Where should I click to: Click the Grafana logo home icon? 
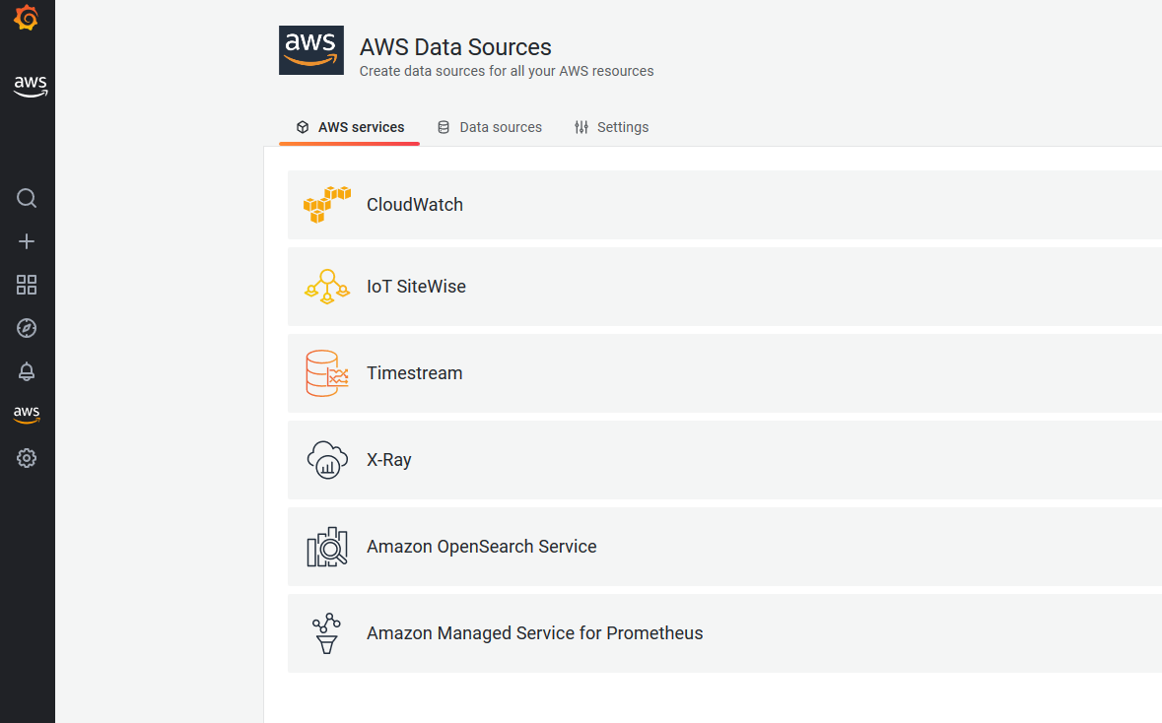click(x=27, y=18)
